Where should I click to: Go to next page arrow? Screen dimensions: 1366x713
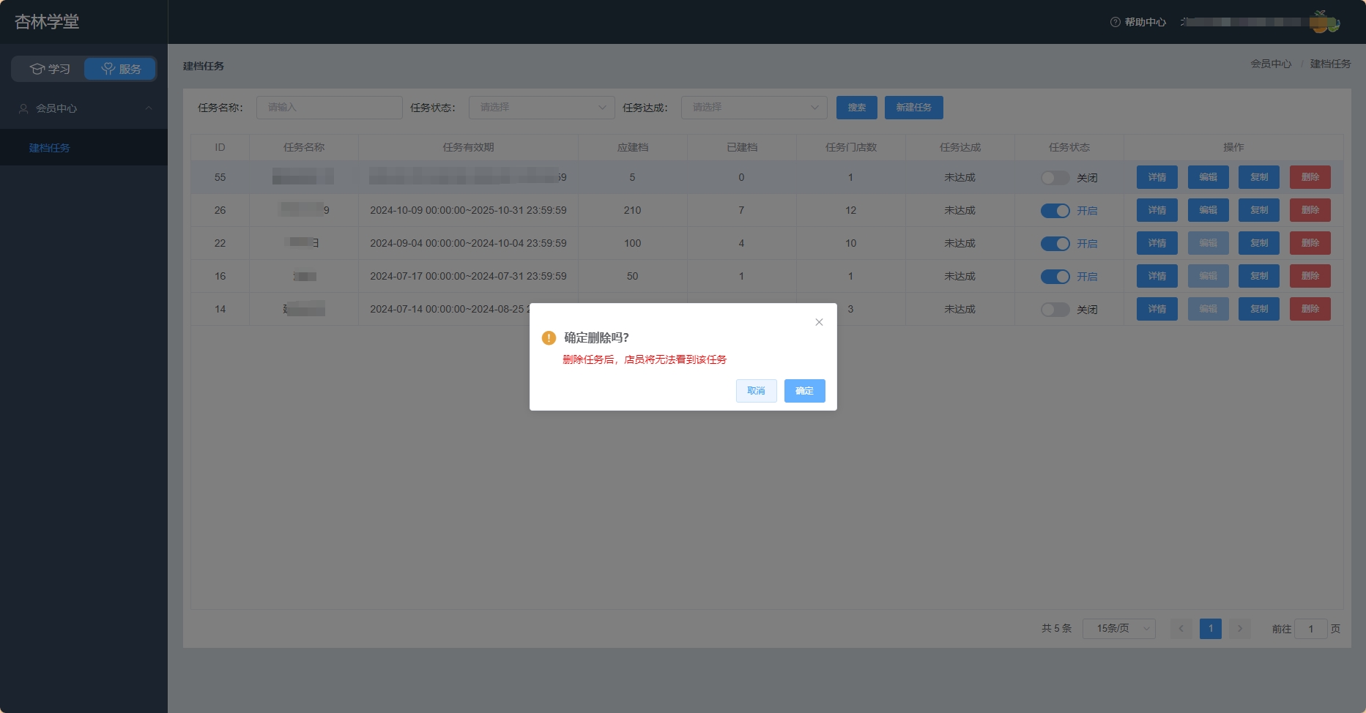(x=1240, y=629)
